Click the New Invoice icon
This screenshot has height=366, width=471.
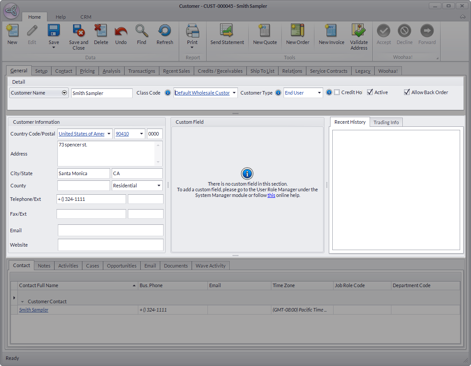[331, 31]
